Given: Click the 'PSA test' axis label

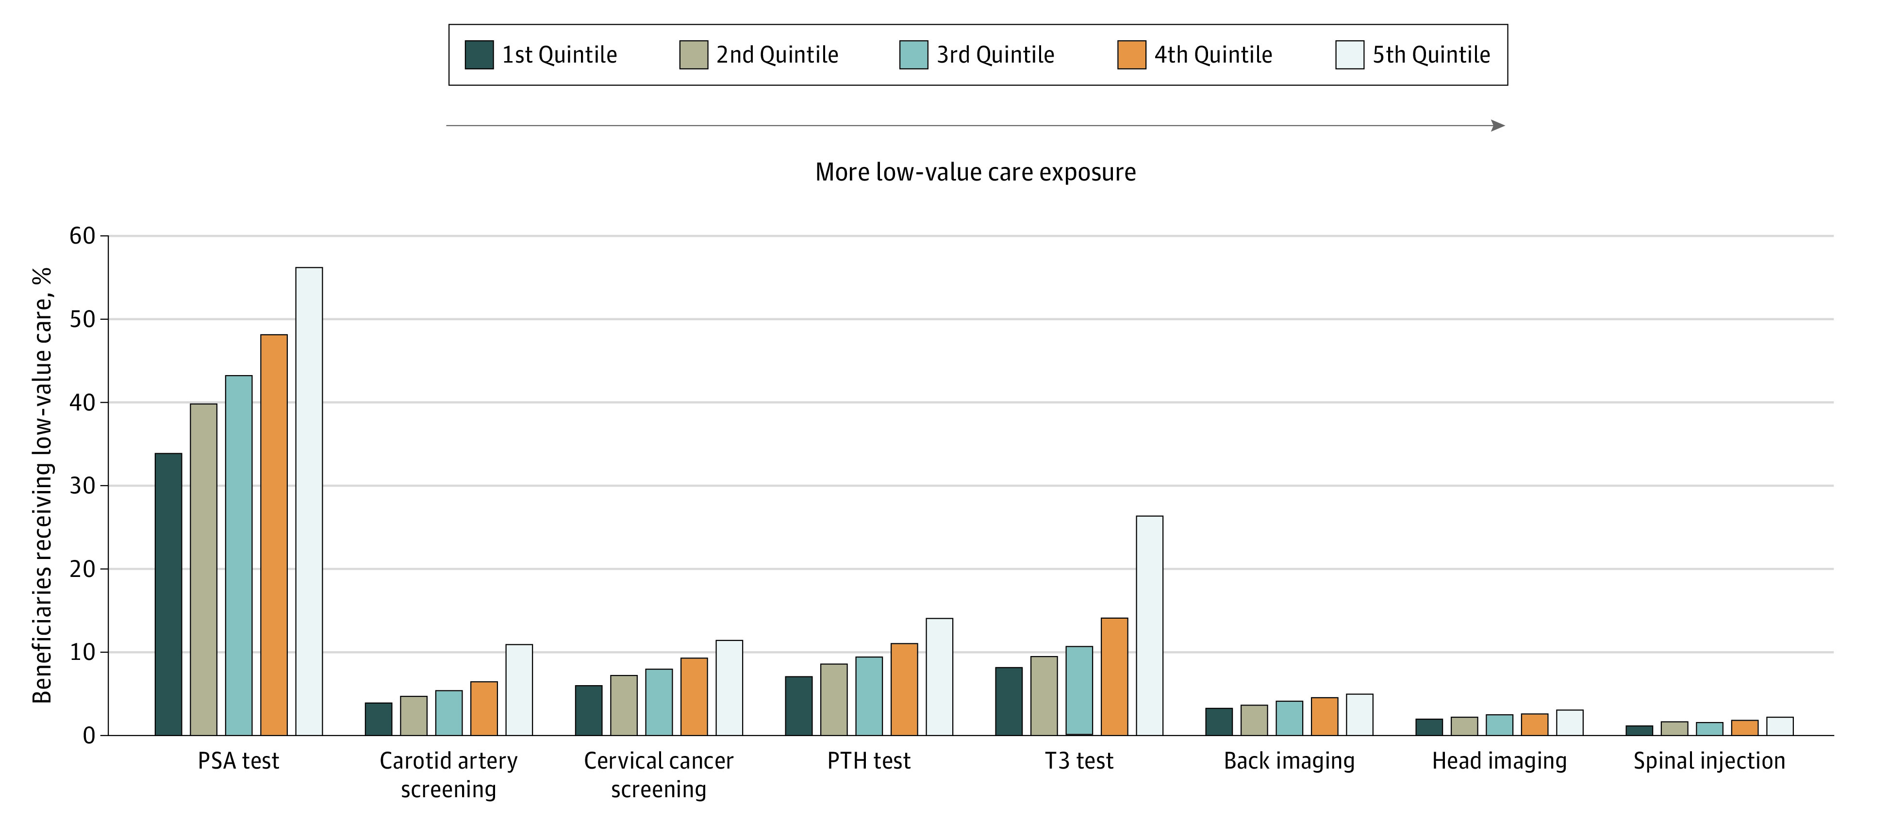Looking at the screenshot, I should point(238,761).
